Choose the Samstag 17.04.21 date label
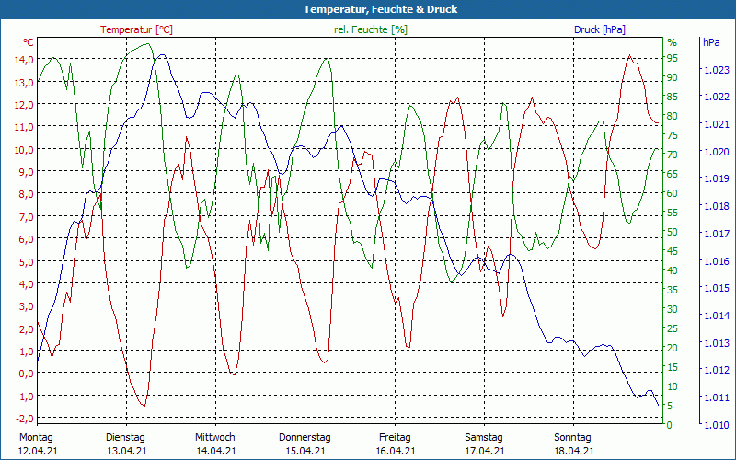Screen dimensions: 736x460 [483, 443]
